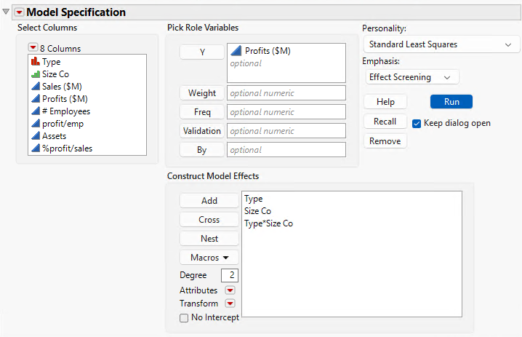Click the Degree value field
Viewport: 522px width, 337px height.
231,275
